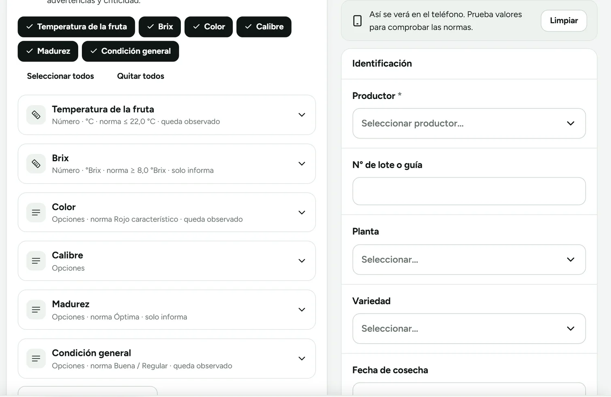
Task: Click the Condición general norma Buena / Regular text
Action: (x=142, y=366)
